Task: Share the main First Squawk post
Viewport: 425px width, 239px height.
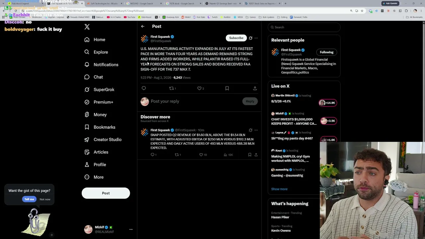Action: [255, 88]
